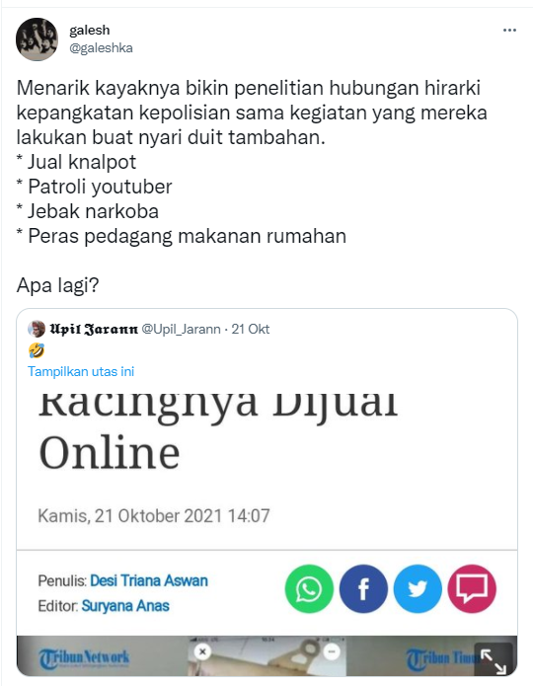This screenshot has width=533, height=686.
Task: Click the galesh display name
Action: 90,31
